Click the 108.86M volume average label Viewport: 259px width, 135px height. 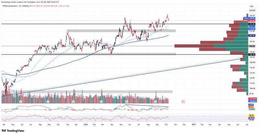pyautogui.click(x=253, y=101)
